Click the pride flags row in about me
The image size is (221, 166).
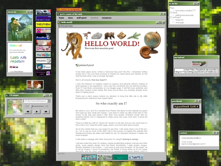click(14, 67)
